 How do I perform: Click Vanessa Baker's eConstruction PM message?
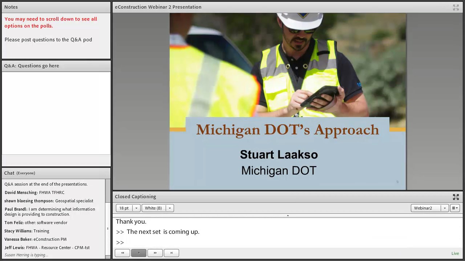(36, 239)
